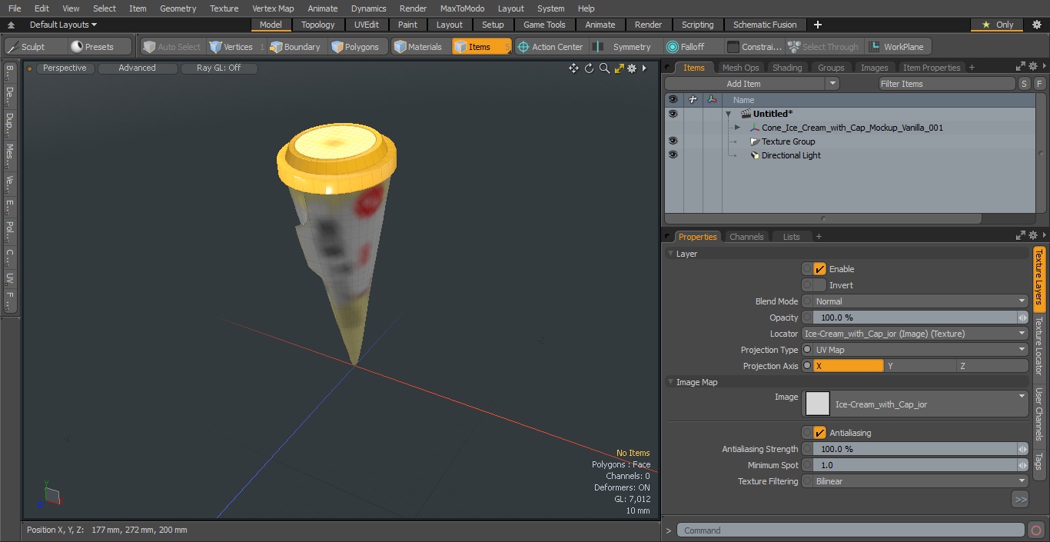Open the Constraints options
Viewport: 1050px width, 542px height.
pos(754,47)
